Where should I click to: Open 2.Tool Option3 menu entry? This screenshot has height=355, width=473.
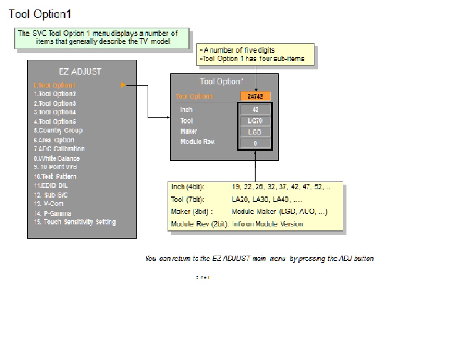pyautogui.click(x=55, y=103)
